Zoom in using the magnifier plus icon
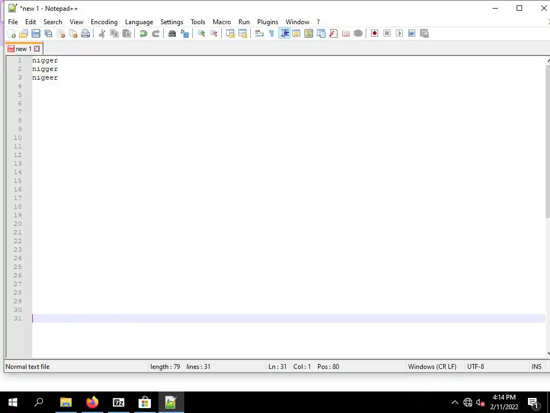The width and height of the screenshot is (550, 413). click(201, 33)
